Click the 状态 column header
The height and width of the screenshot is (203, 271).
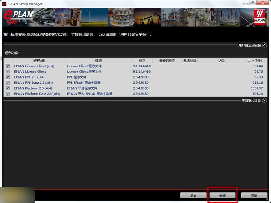click(x=221, y=60)
